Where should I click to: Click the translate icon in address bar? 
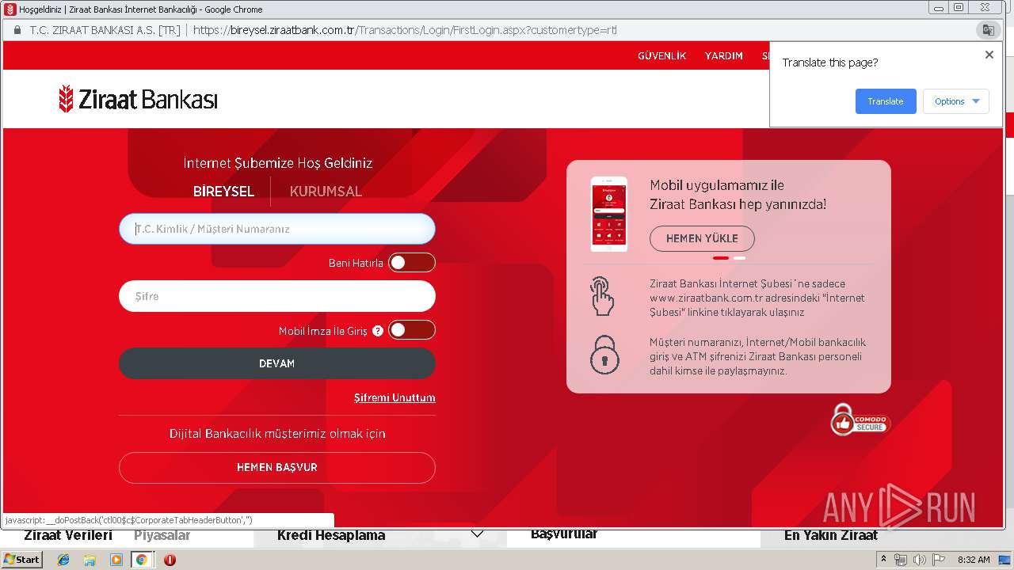point(988,30)
